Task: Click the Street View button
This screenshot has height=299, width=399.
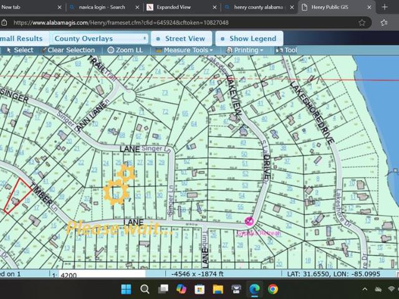Action: 180,39
